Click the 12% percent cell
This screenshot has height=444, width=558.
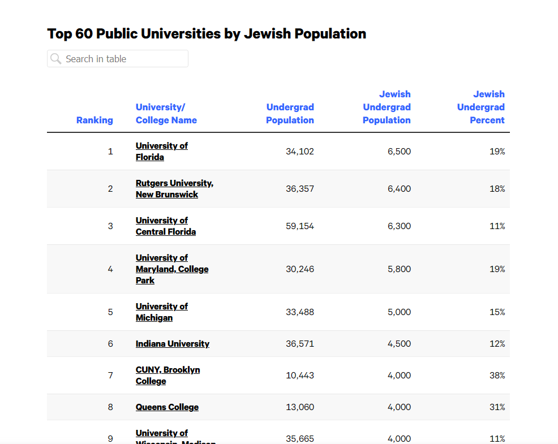point(497,344)
